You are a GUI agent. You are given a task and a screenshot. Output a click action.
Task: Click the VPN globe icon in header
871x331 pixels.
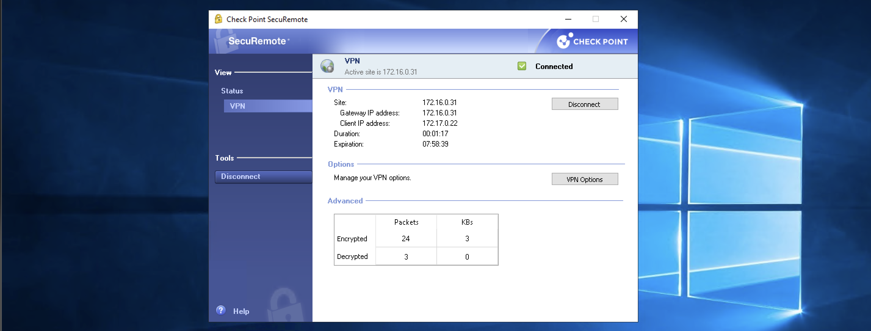click(x=327, y=66)
